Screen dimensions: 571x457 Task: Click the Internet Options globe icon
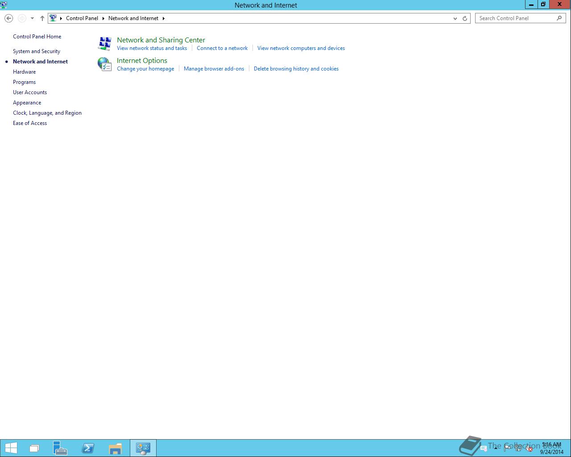point(105,64)
